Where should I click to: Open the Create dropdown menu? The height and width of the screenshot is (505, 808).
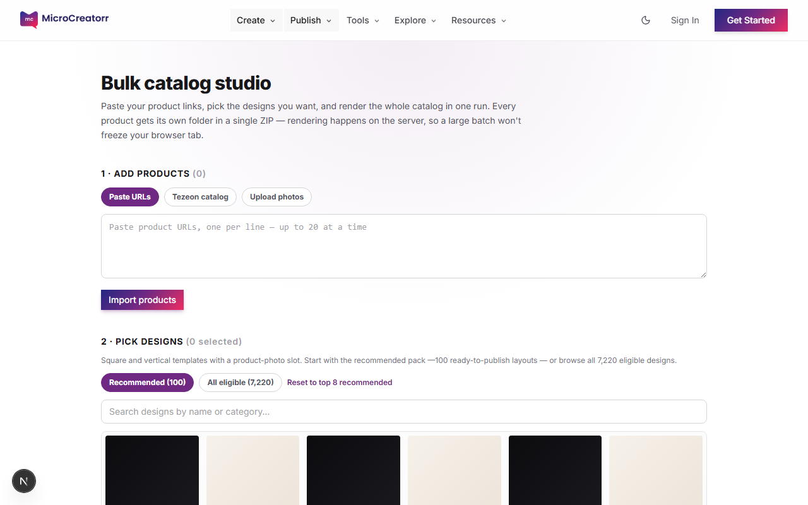coord(256,20)
